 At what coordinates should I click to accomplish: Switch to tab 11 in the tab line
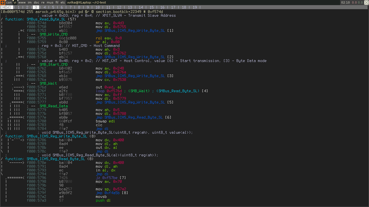pos(108,7)
